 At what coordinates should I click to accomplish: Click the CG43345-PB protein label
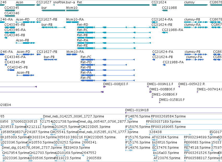pos(17,67)
